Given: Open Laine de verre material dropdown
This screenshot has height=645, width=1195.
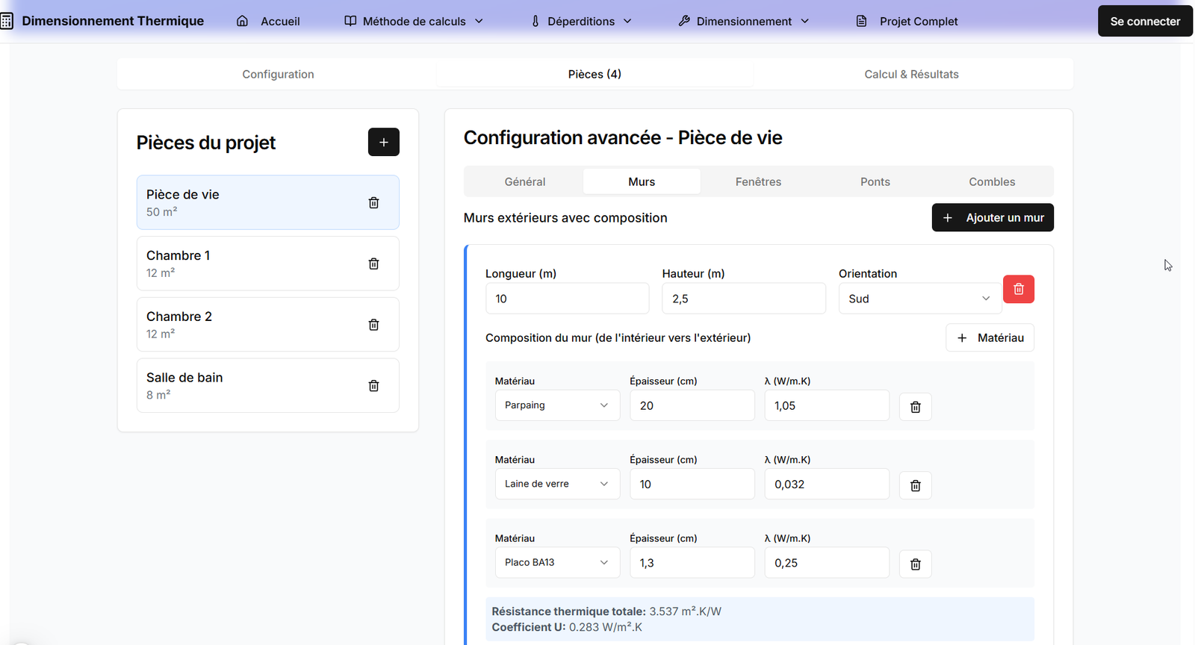Looking at the screenshot, I should point(557,484).
